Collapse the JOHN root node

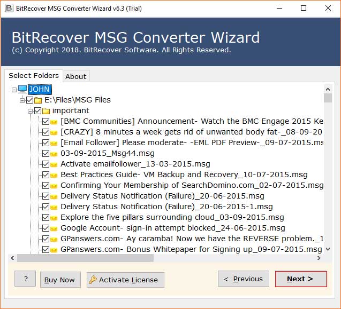tap(14, 90)
